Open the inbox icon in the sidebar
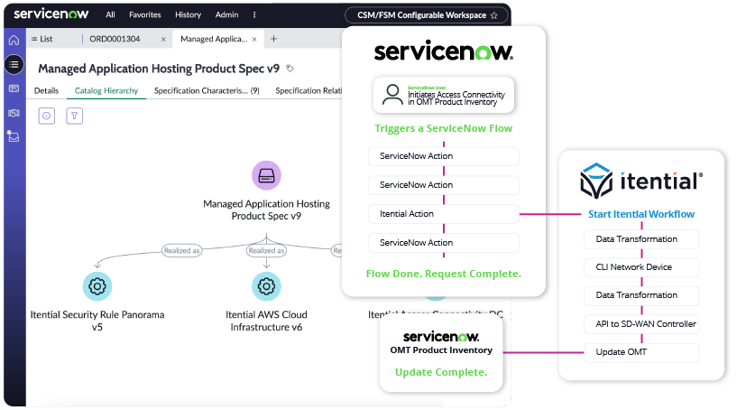This screenshot has width=737, height=410. click(x=14, y=136)
